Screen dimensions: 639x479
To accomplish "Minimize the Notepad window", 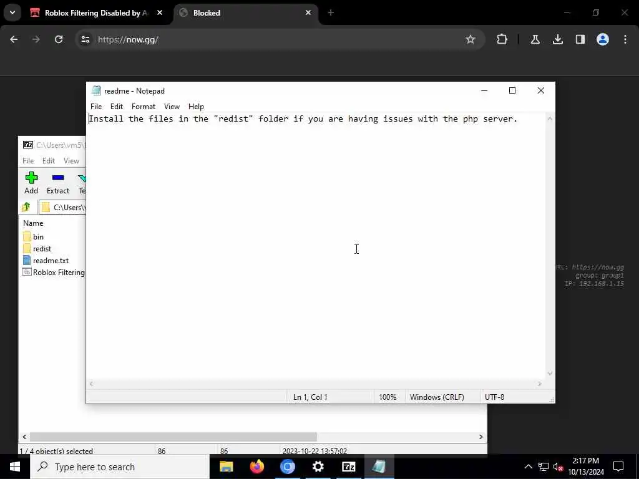I will point(484,90).
